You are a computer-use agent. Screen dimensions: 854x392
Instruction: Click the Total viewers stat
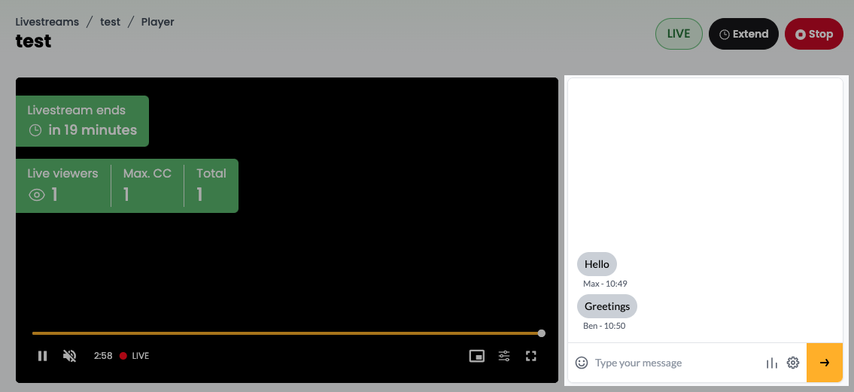pos(211,185)
